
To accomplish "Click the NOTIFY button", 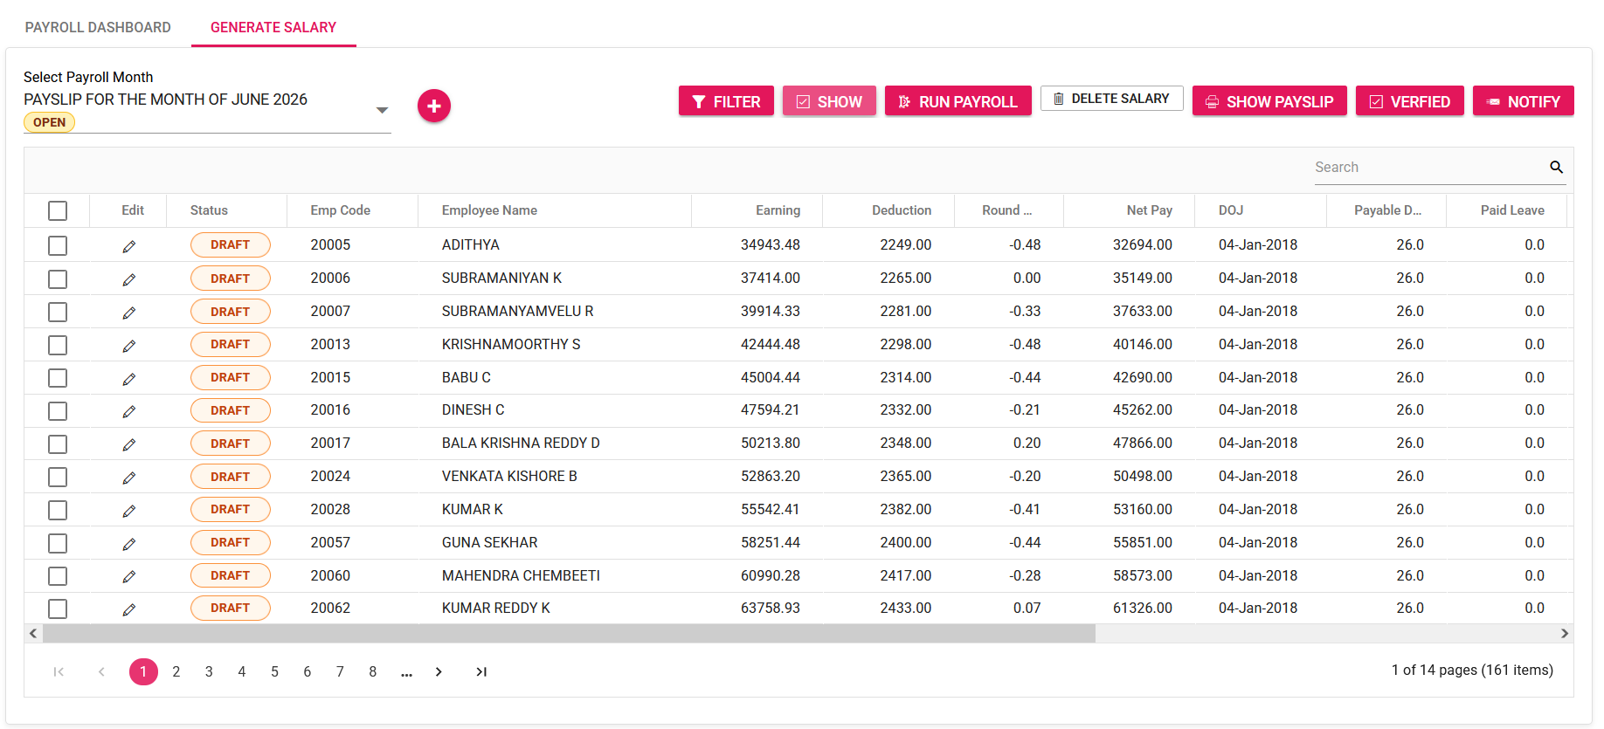I will tap(1523, 101).
